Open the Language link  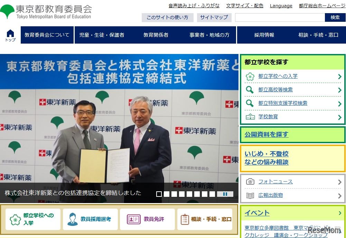pos(281,6)
